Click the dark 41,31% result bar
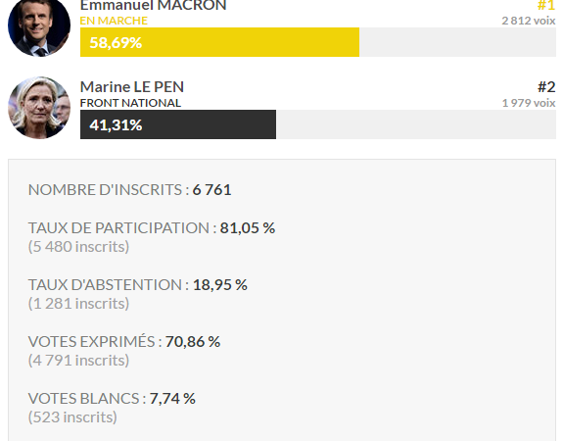563x441 pixels. pos(178,124)
